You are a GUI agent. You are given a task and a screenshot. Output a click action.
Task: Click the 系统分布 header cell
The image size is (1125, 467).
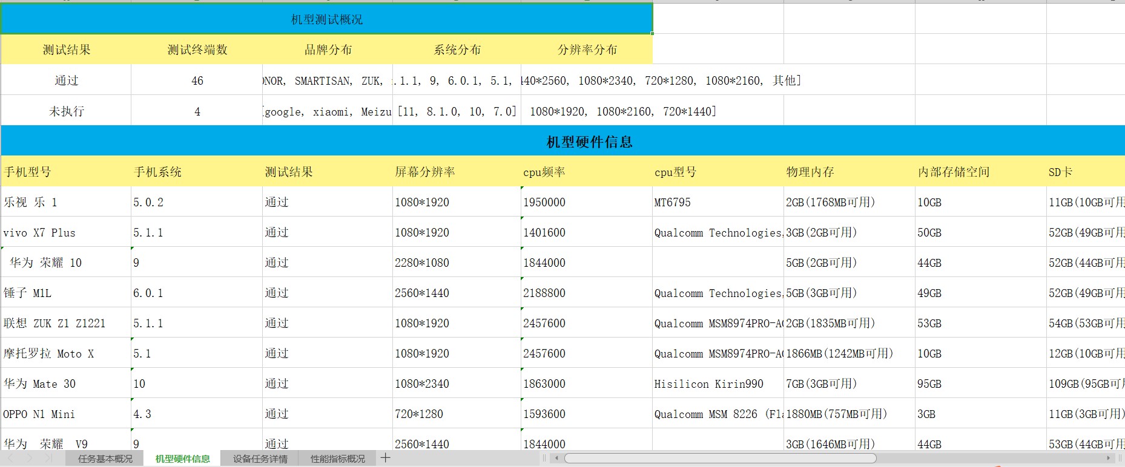click(x=457, y=50)
